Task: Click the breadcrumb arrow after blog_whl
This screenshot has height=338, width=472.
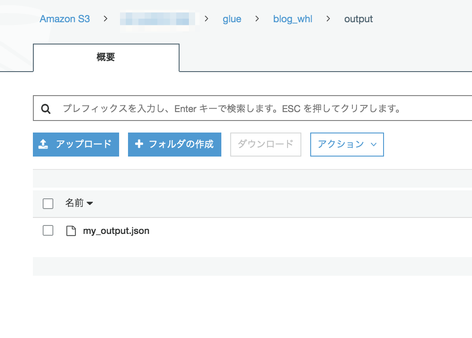Action: (x=328, y=19)
